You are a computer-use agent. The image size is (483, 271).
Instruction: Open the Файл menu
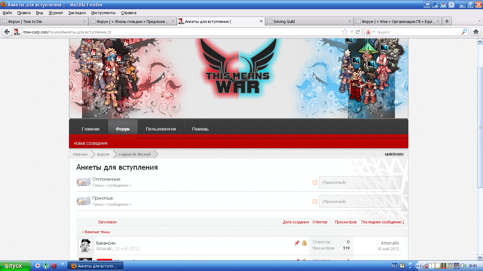[x=7, y=13]
